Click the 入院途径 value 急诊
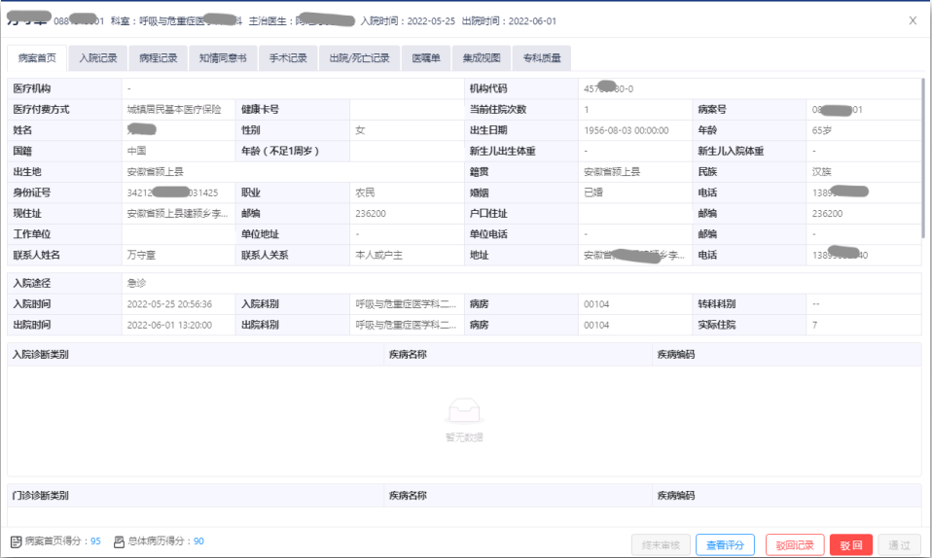 (137, 283)
